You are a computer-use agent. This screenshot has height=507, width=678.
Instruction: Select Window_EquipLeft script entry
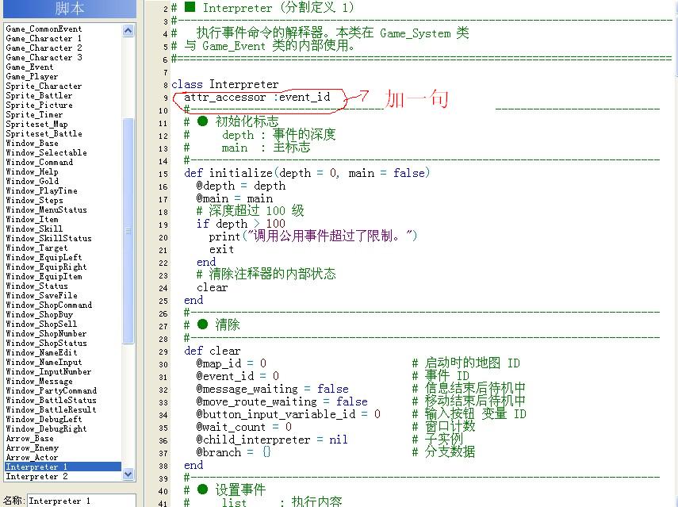[44, 257]
